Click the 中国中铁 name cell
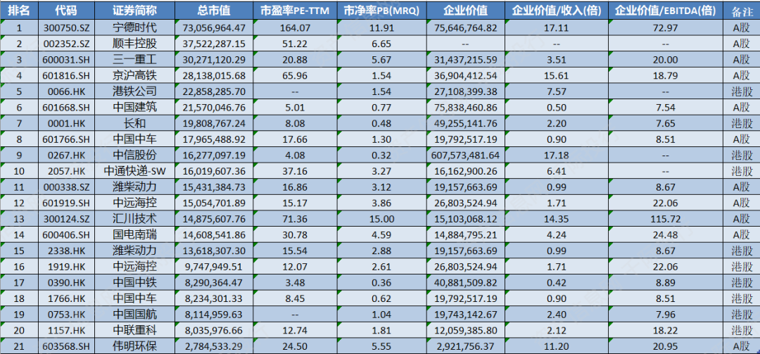Image resolution: width=760 pixels, height=354 pixels. click(134, 282)
